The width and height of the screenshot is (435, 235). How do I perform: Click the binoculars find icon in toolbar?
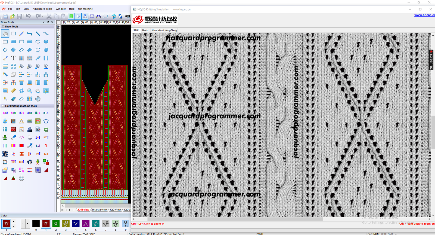127,16
